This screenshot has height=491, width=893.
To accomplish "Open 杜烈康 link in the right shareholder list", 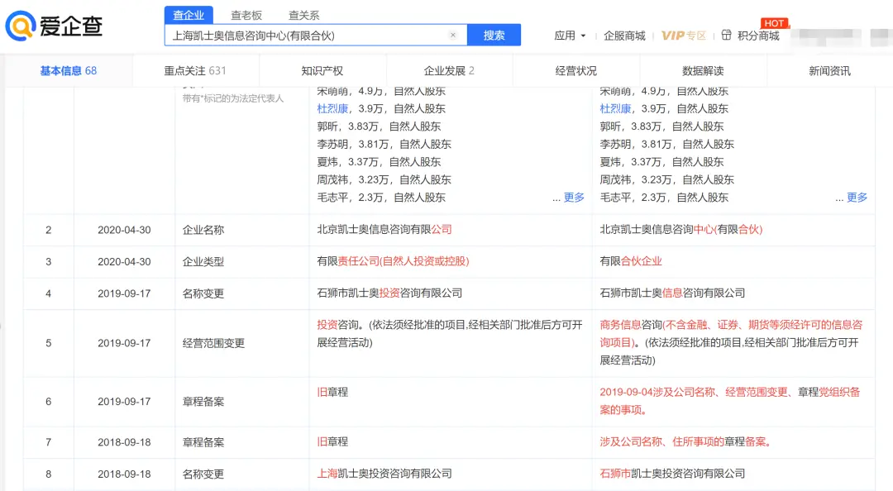I will coord(616,108).
